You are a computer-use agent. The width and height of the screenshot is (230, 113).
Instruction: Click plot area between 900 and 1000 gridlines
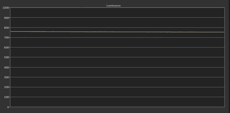[117, 13]
